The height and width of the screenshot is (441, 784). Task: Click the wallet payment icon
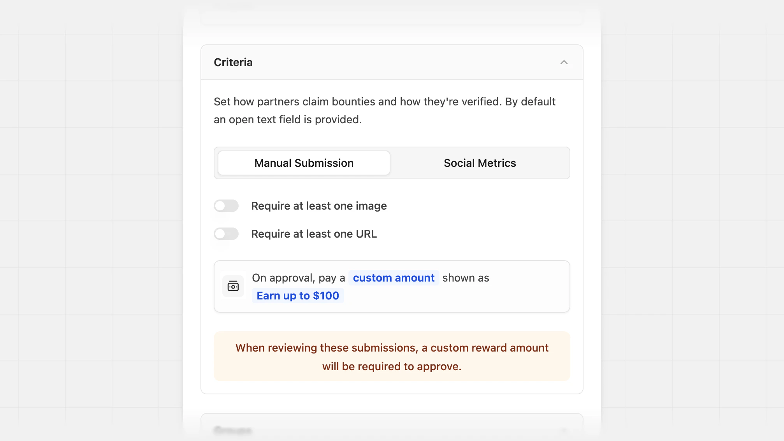click(x=233, y=286)
